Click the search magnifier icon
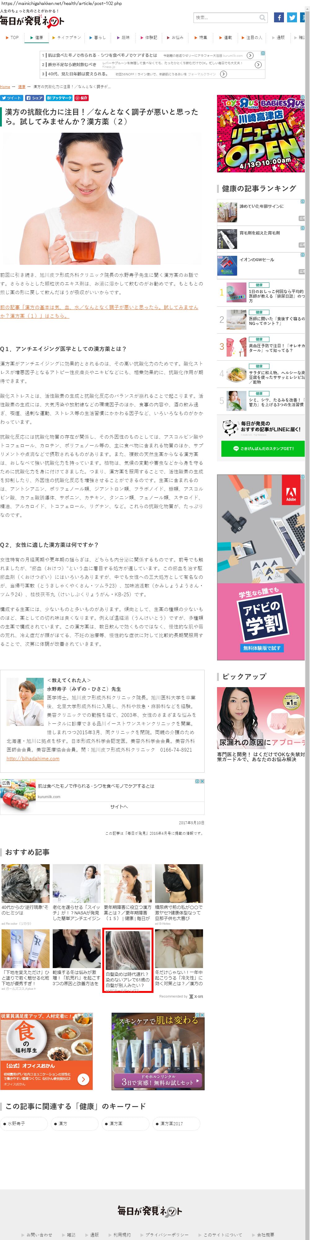 (x=262, y=18)
